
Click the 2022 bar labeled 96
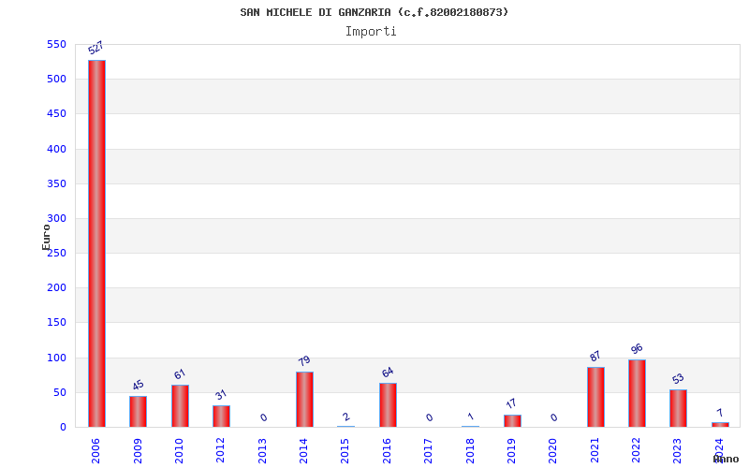click(637, 393)
